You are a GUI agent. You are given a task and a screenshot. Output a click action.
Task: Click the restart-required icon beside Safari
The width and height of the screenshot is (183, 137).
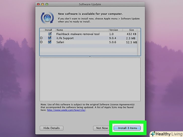click(x=41, y=42)
